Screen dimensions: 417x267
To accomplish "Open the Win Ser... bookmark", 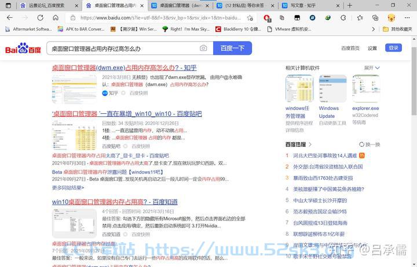I will click(x=134, y=29).
